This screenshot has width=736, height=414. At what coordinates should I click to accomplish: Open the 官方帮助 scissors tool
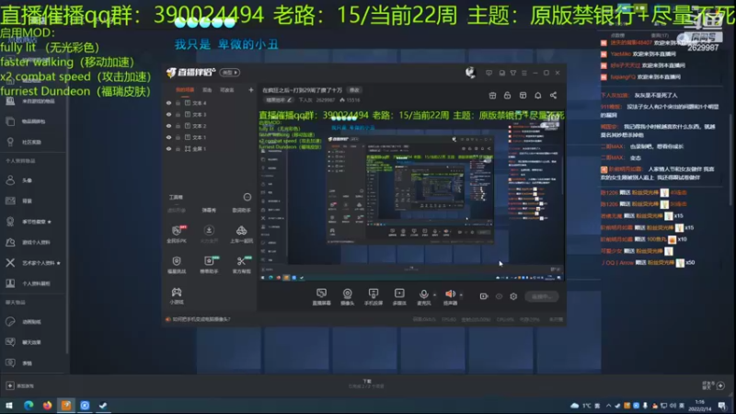click(241, 265)
